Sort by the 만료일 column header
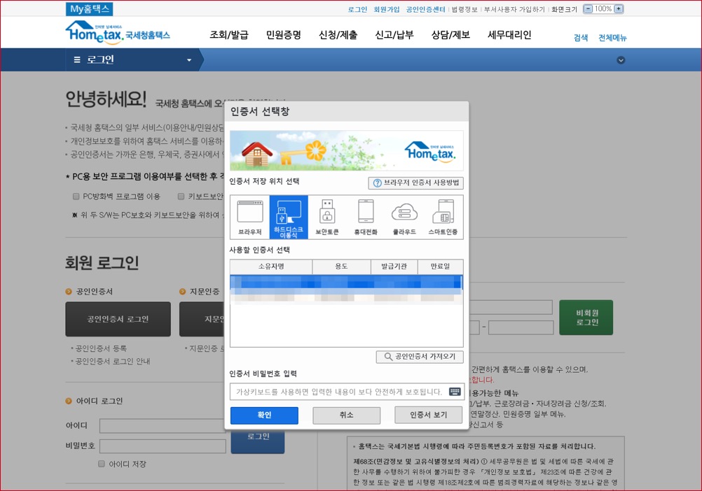 coord(440,266)
